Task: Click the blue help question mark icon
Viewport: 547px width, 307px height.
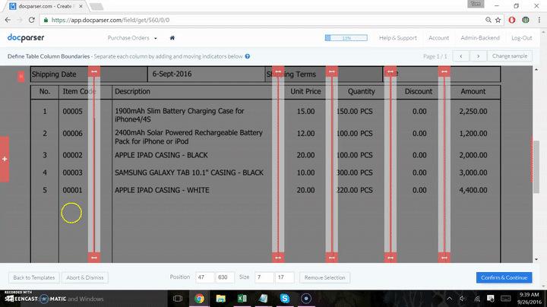Action: pyautogui.click(x=248, y=56)
